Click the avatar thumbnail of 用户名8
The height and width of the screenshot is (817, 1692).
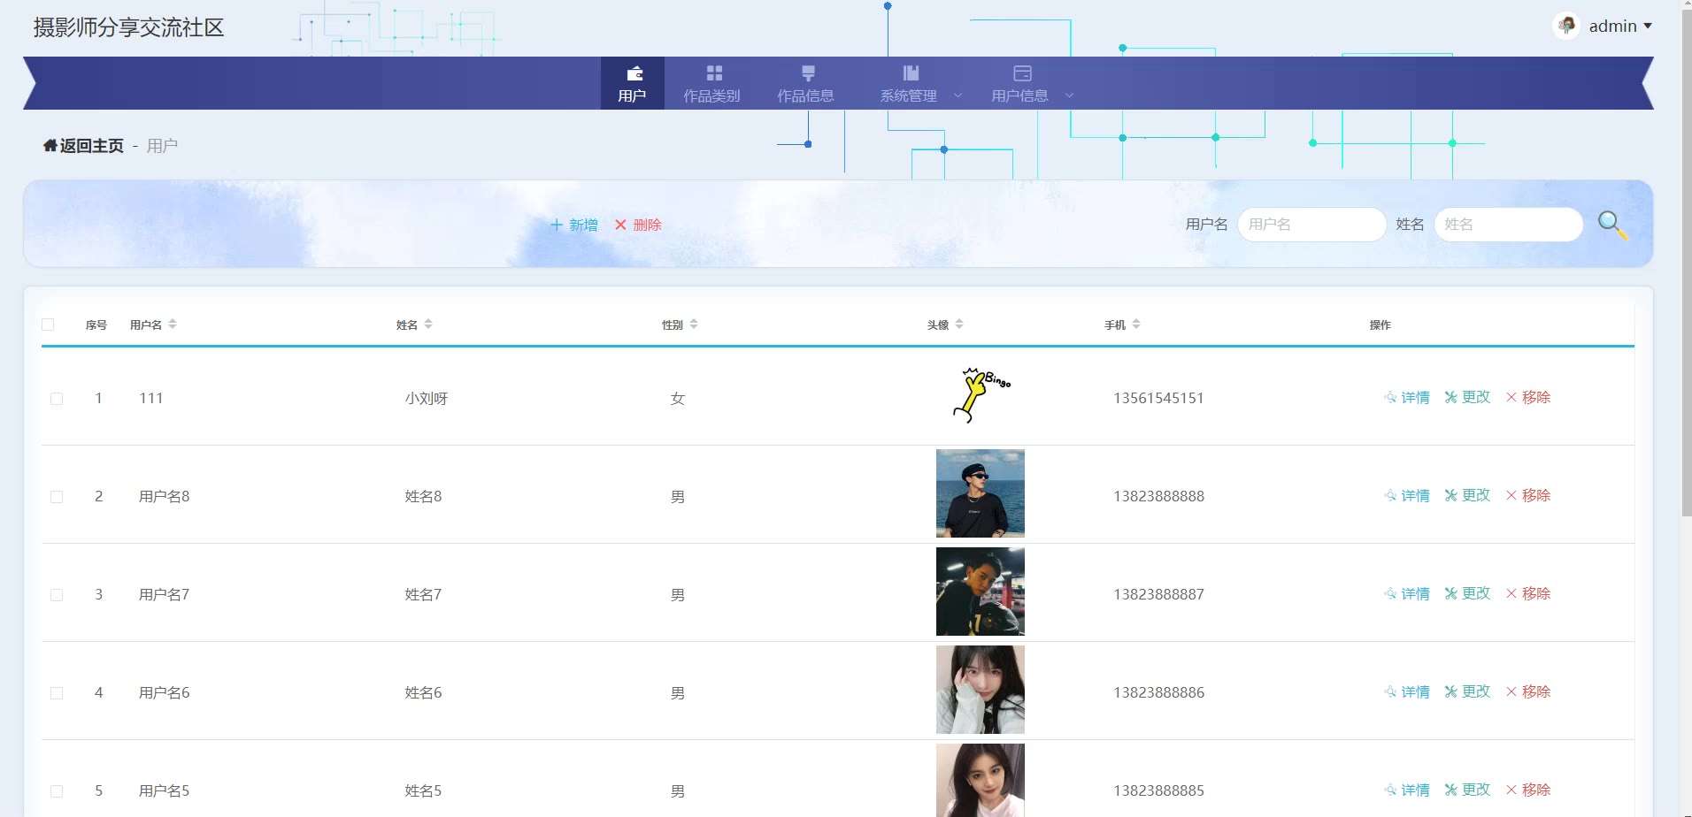[981, 493]
